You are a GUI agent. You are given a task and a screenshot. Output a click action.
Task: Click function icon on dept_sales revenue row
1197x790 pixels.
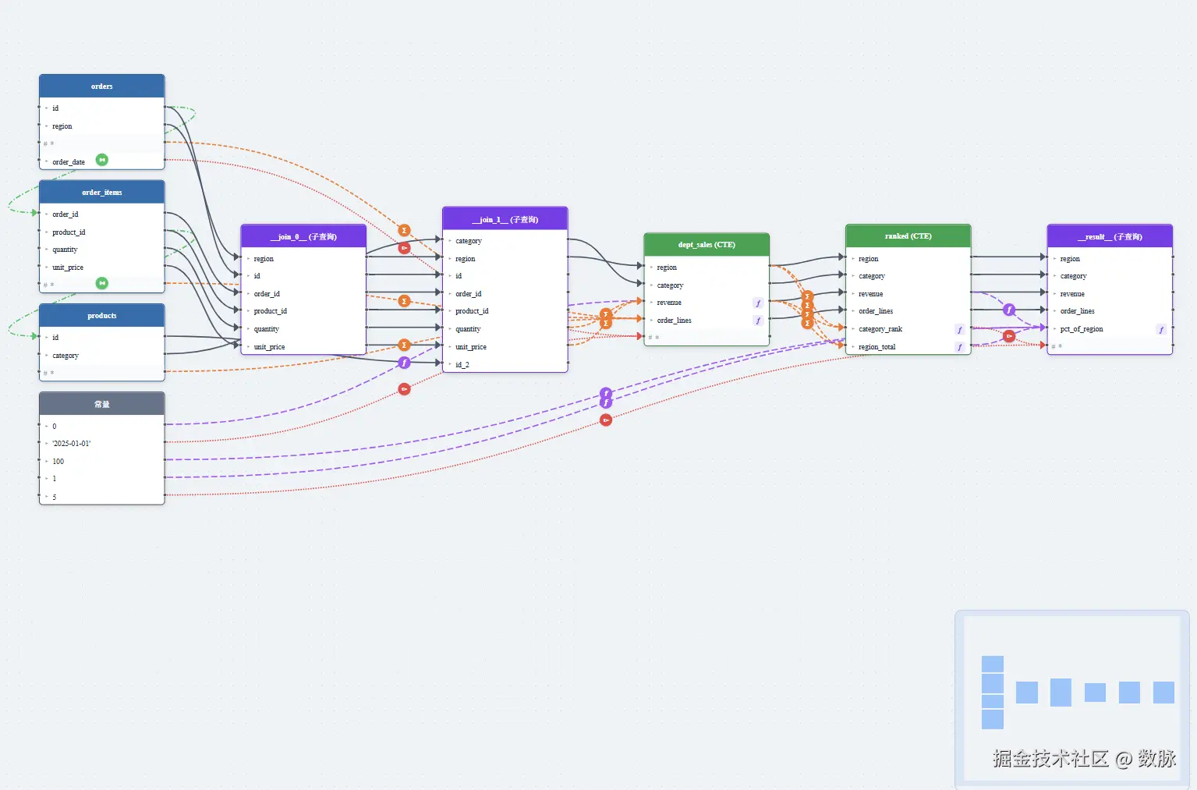(x=757, y=303)
